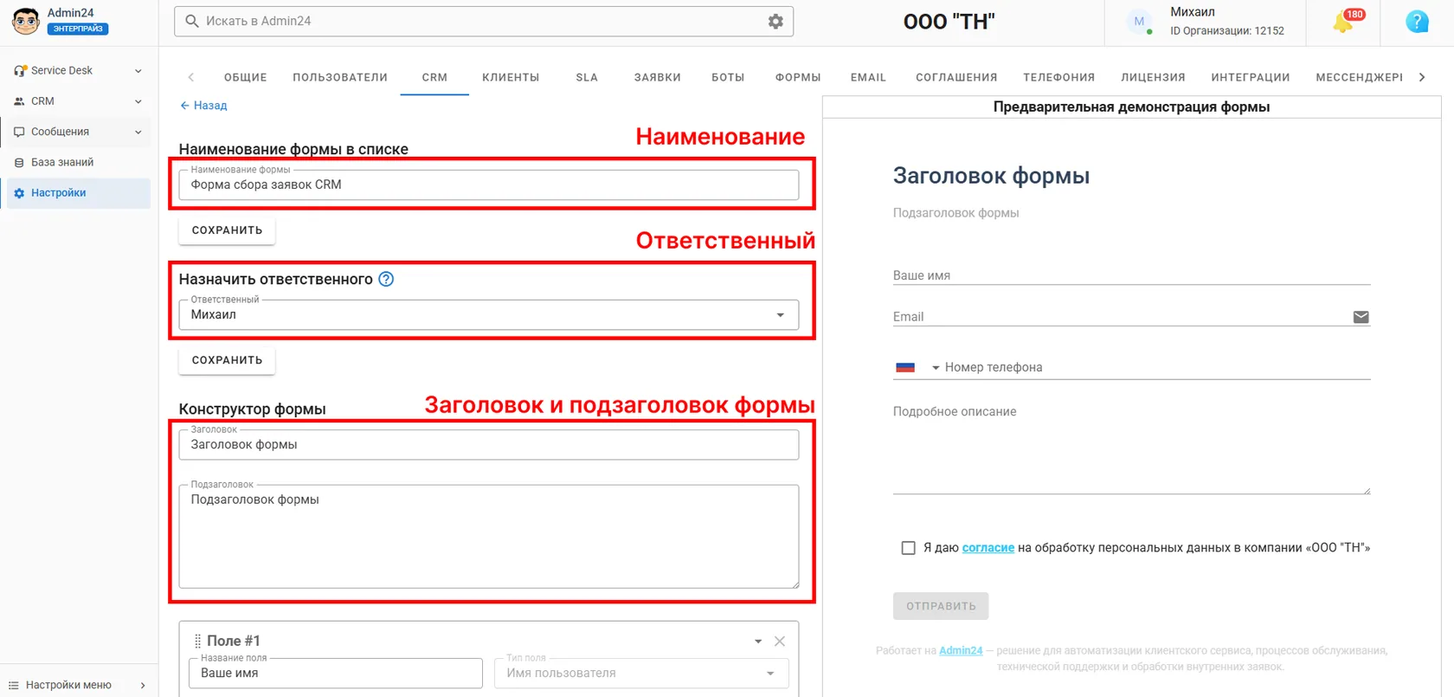Open the ИНТЕГРАЦИИ tab

tap(1251, 77)
